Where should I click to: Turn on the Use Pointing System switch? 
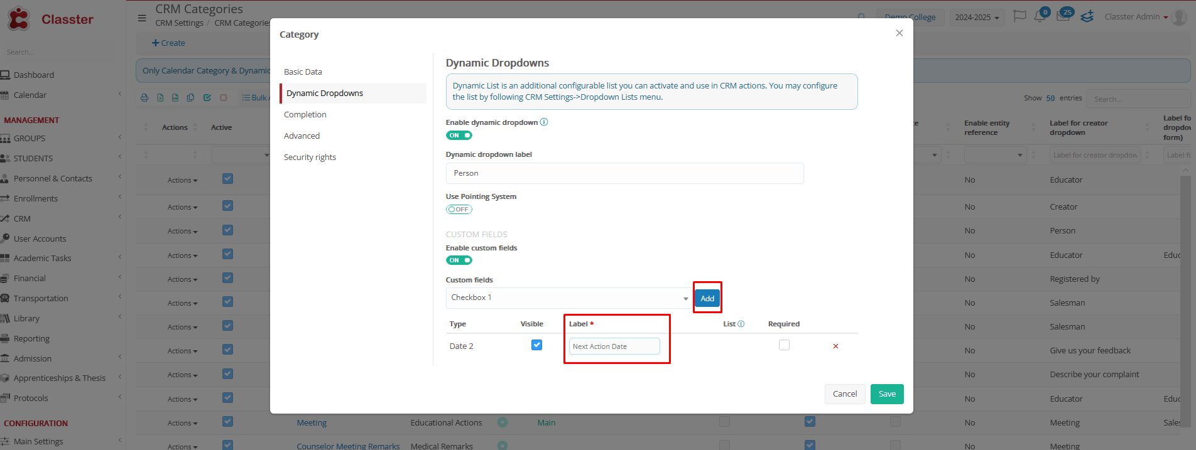tap(459, 210)
